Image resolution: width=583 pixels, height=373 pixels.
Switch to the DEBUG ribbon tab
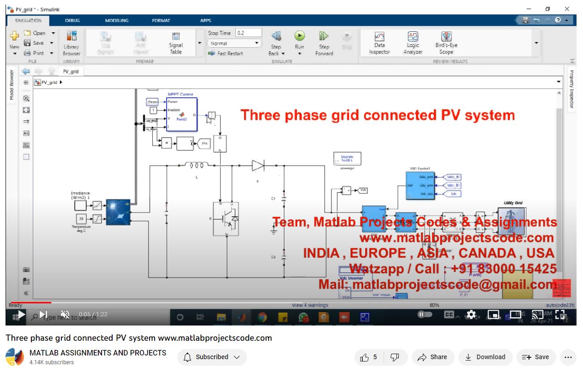point(72,20)
